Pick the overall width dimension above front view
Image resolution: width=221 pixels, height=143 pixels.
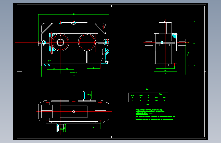(x=74, y=14)
